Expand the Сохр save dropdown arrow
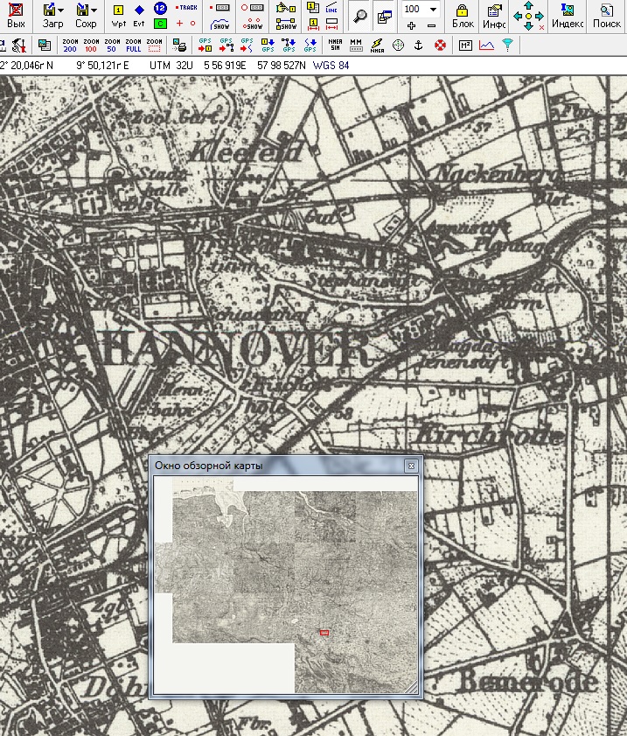The width and height of the screenshot is (627, 736). [93, 11]
